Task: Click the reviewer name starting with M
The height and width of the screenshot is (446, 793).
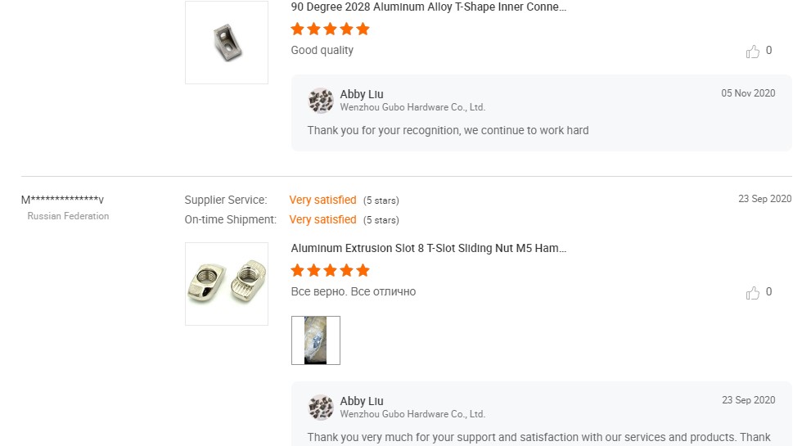Action: 62,200
